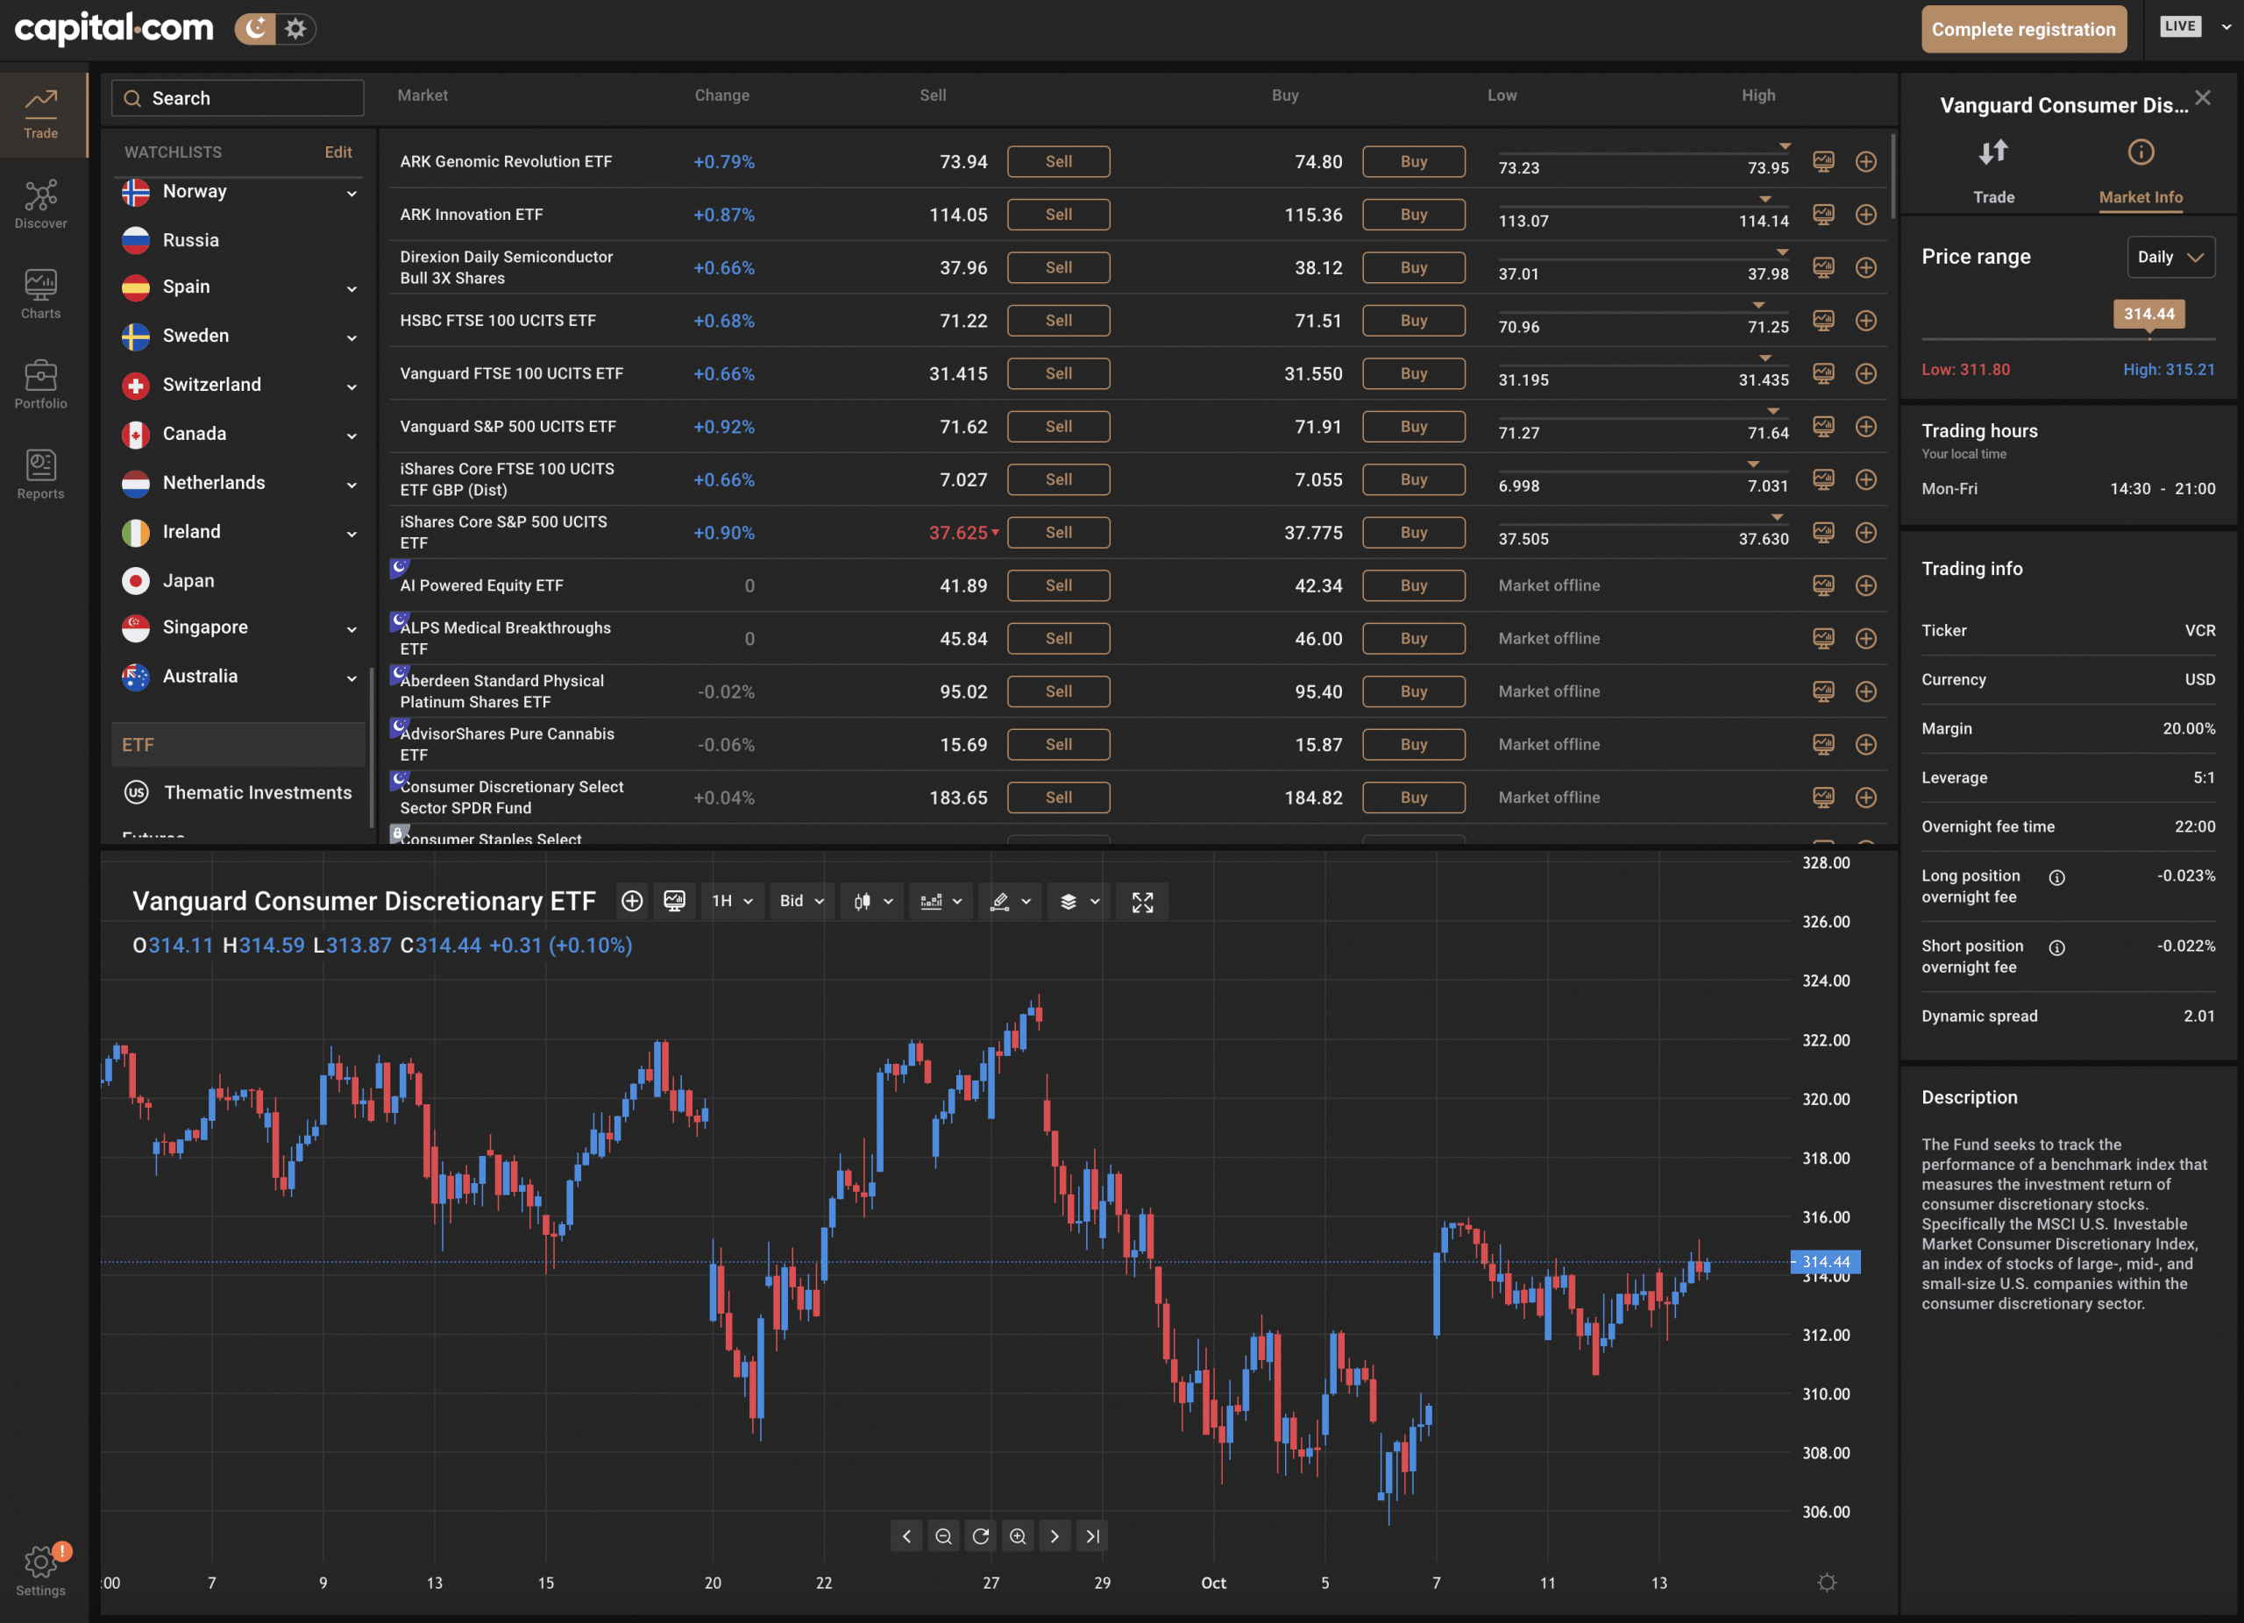Expand the Canada watchlist group

tap(352, 436)
